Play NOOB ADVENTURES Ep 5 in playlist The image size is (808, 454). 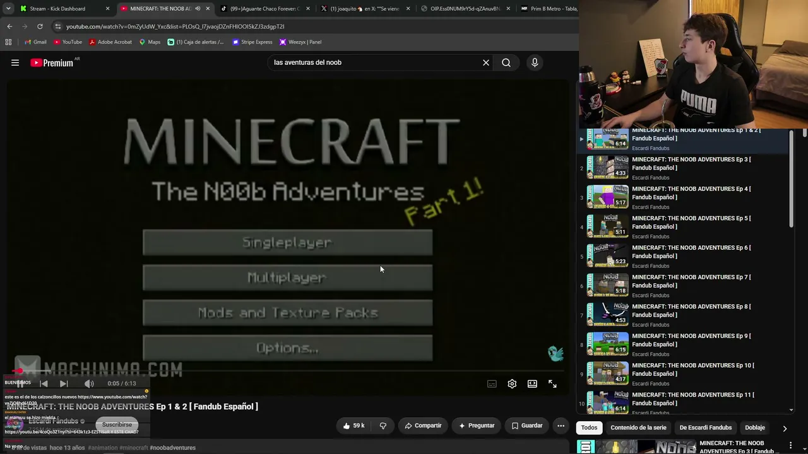tap(683, 227)
